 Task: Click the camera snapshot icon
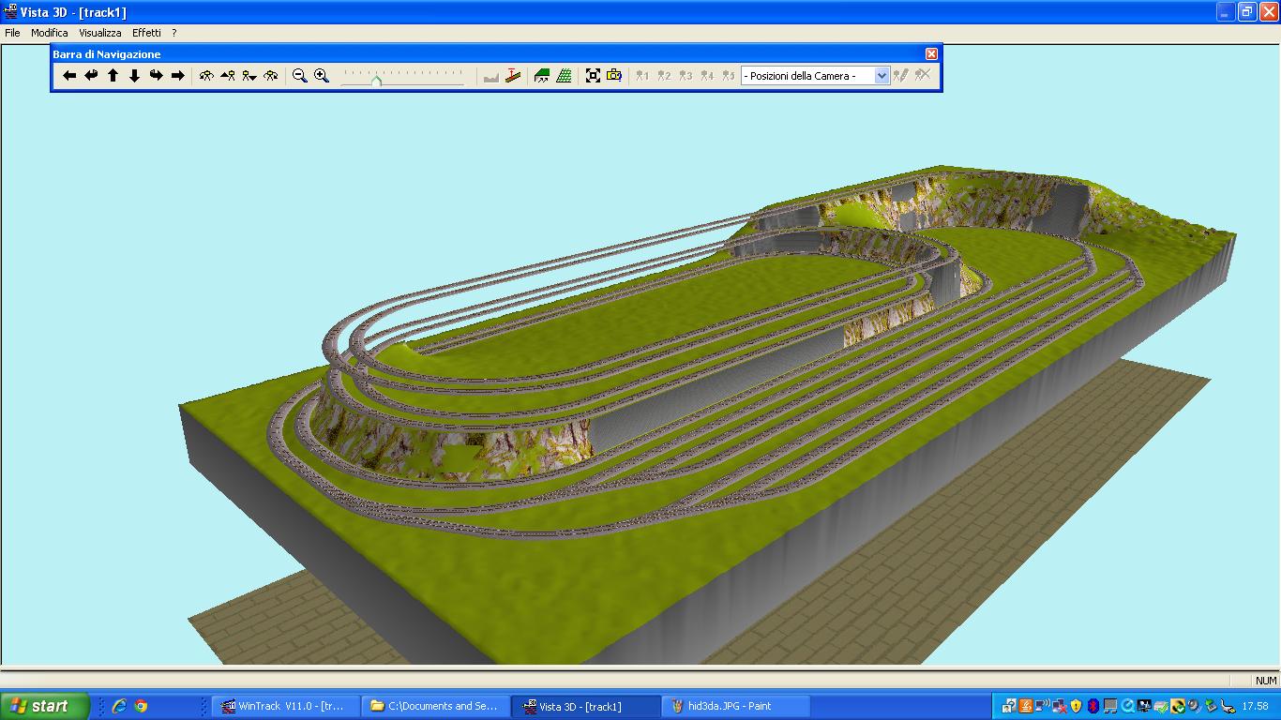(x=614, y=76)
